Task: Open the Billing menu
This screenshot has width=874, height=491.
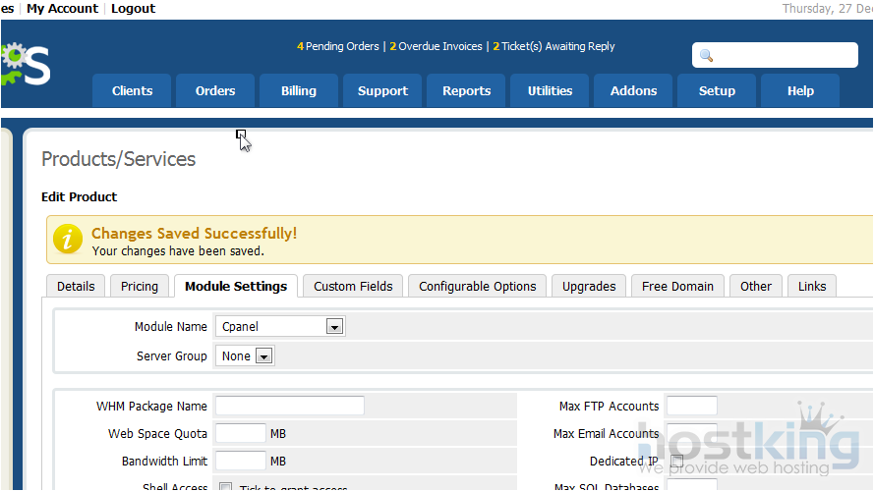Action: 299,90
